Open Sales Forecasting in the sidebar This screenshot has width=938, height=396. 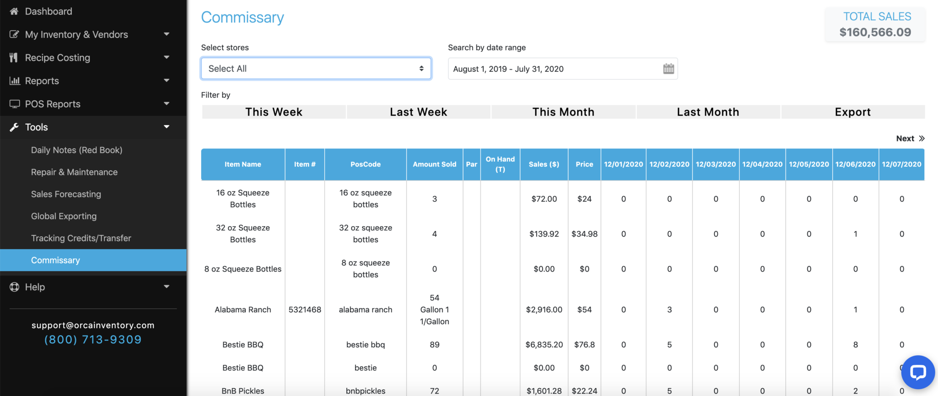pyautogui.click(x=66, y=194)
